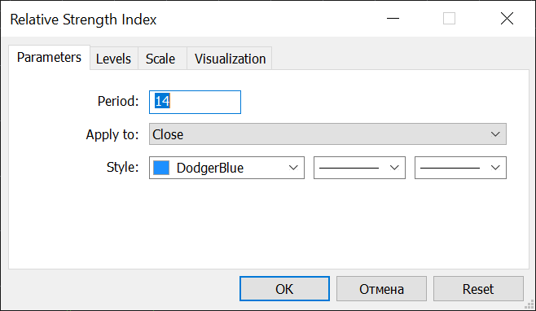Go to the Visualization tab
536x311 pixels.
pyautogui.click(x=230, y=59)
